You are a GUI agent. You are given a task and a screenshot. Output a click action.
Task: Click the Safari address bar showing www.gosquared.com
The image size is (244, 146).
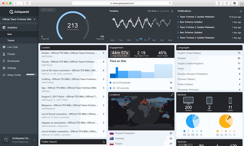tap(122, 3)
